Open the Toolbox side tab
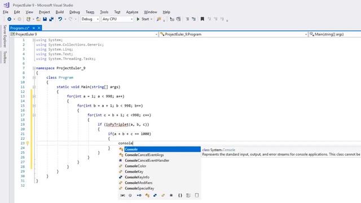 tap(5, 58)
